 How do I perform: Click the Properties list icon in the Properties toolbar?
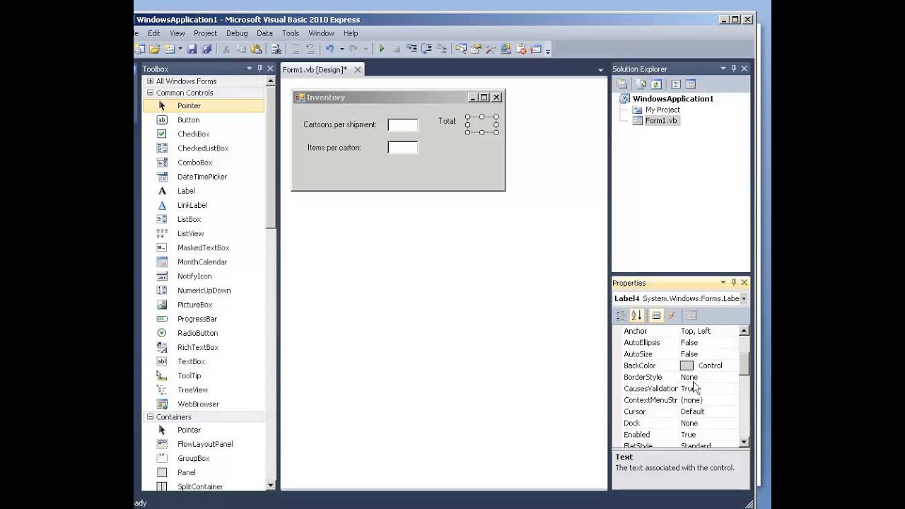656,315
